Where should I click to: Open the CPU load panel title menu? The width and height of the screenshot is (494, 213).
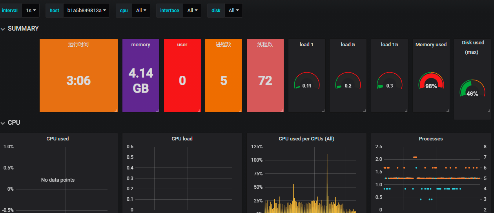tap(182, 139)
